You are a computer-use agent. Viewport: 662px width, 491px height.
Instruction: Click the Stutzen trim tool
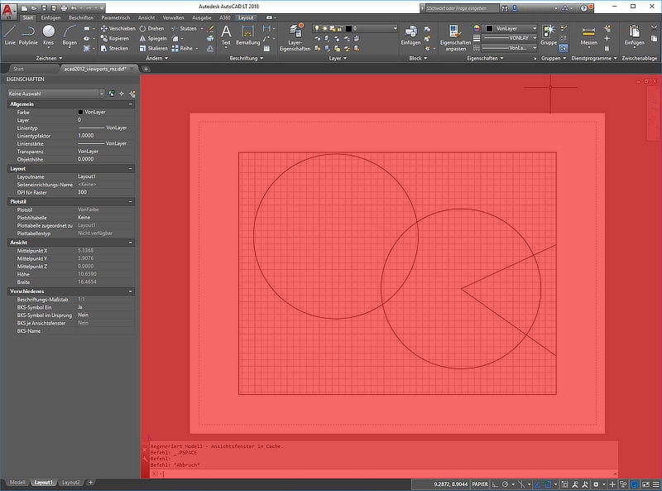184,28
